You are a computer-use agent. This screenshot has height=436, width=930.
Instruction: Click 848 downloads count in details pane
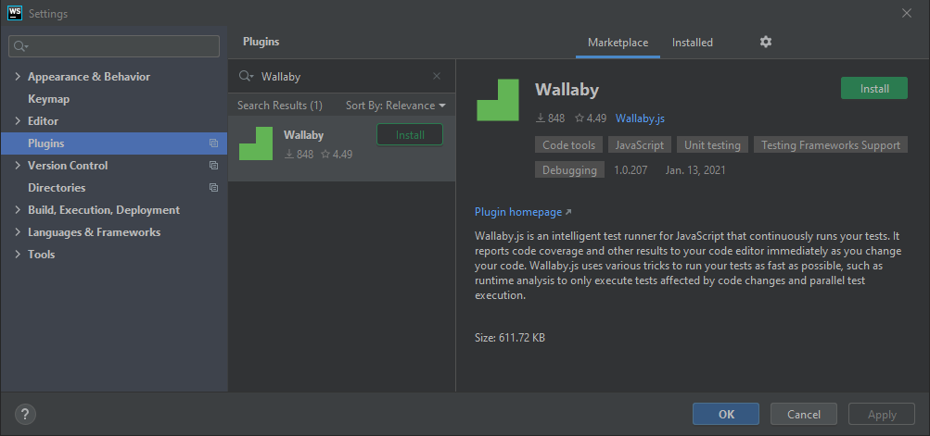point(550,118)
